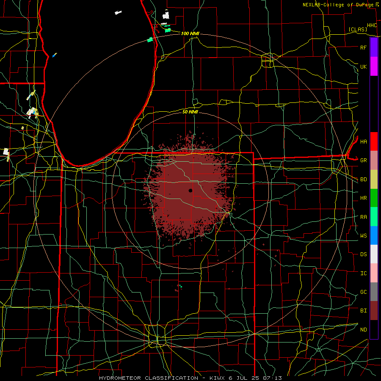This screenshot has height=381, width=381.
Task: Click the WS blue legend swatch
Action: [x=374, y=235]
